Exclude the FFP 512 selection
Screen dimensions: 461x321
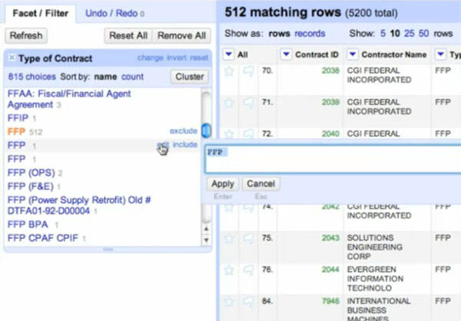coord(184,131)
